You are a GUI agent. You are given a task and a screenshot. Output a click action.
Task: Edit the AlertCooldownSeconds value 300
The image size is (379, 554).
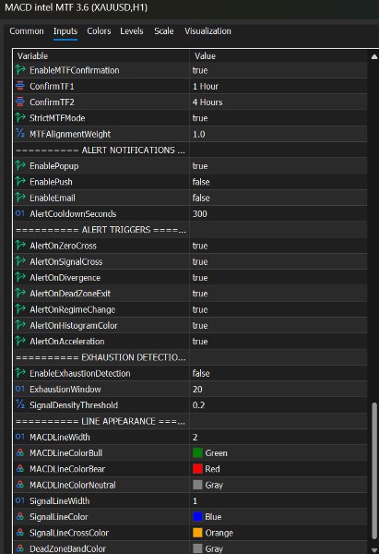[x=278, y=213]
